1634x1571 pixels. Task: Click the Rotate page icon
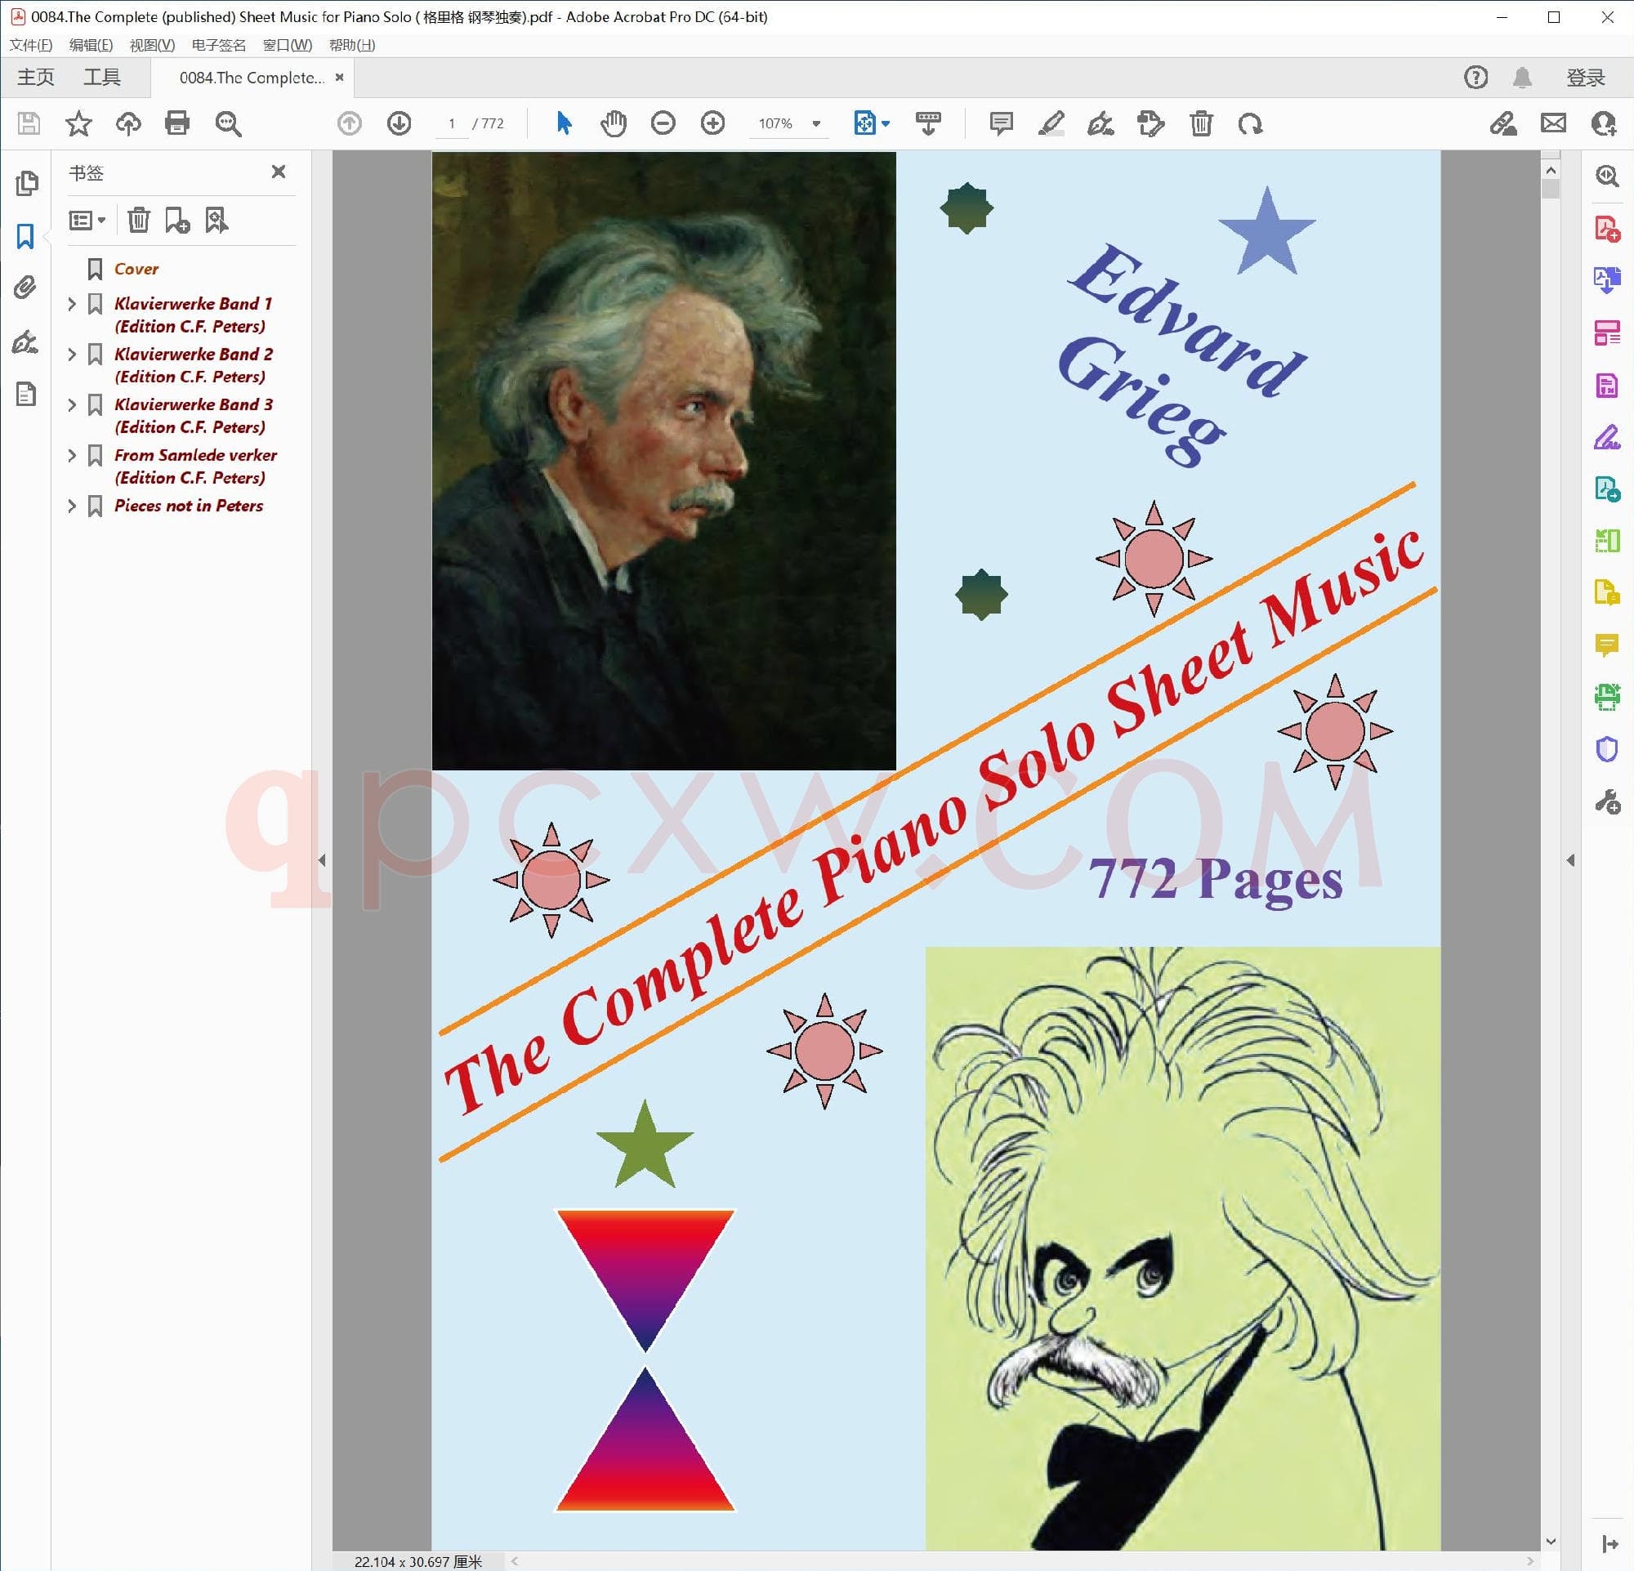[1250, 123]
